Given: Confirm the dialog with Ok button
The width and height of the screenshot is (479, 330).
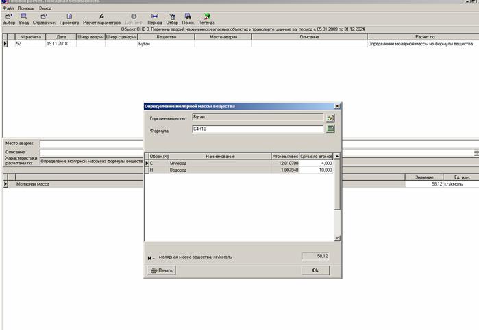Looking at the screenshot, I should tap(315, 270).
